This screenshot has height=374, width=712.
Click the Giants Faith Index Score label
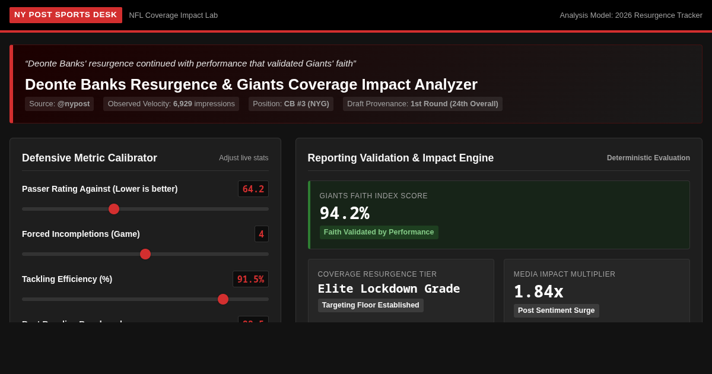click(x=374, y=196)
